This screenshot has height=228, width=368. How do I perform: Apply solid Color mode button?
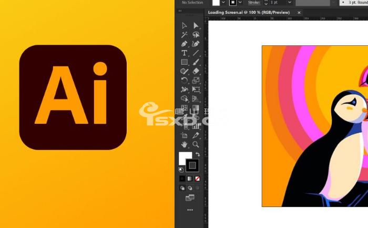coord(182,179)
